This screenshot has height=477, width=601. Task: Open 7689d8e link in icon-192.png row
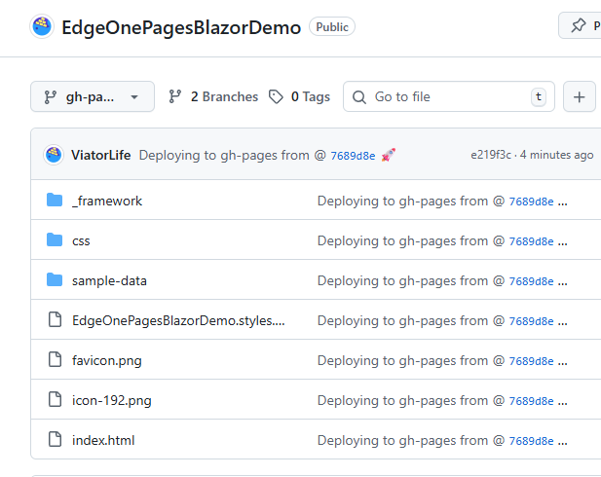coord(531,401)
